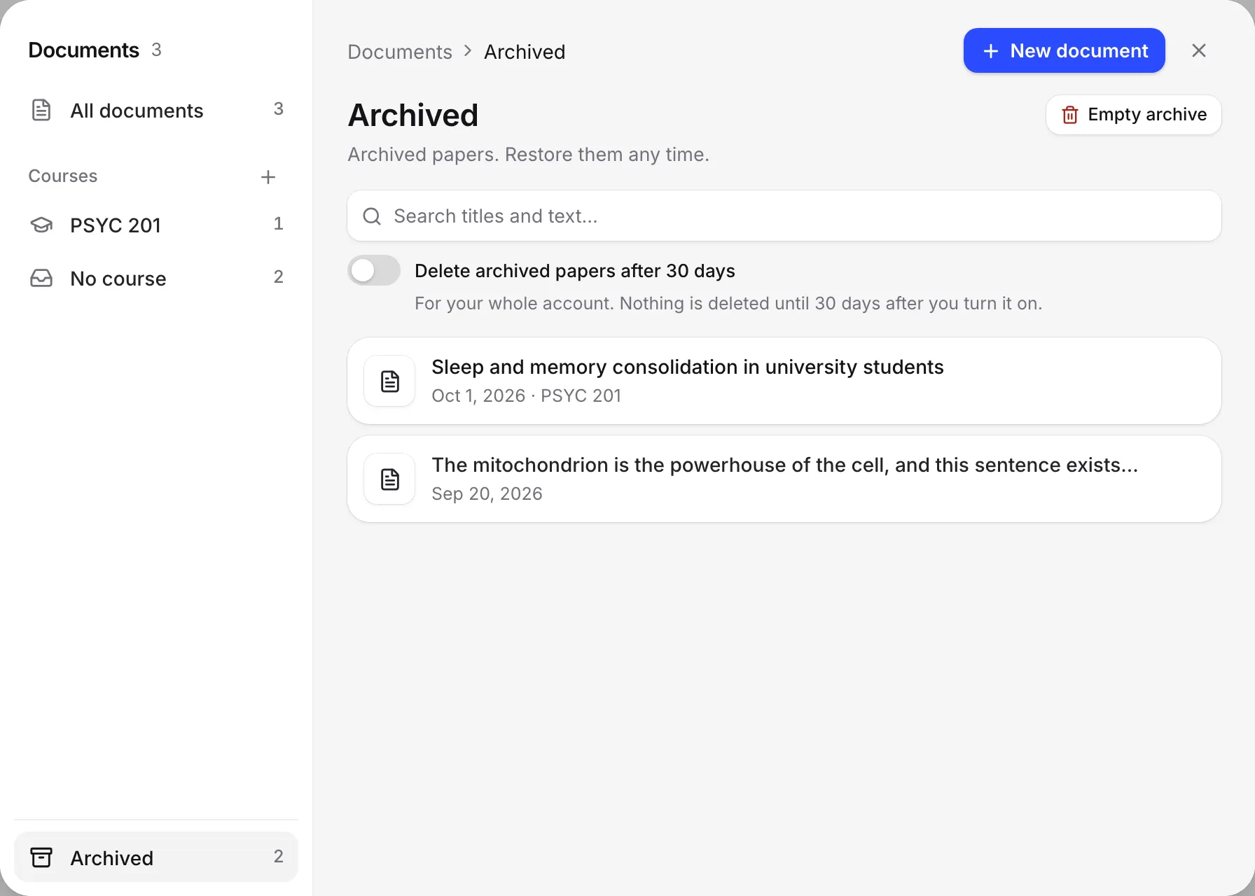The height and width of the screenshot is (896, 1255).
Task: Click the New document button
Action: (1065, 50)
